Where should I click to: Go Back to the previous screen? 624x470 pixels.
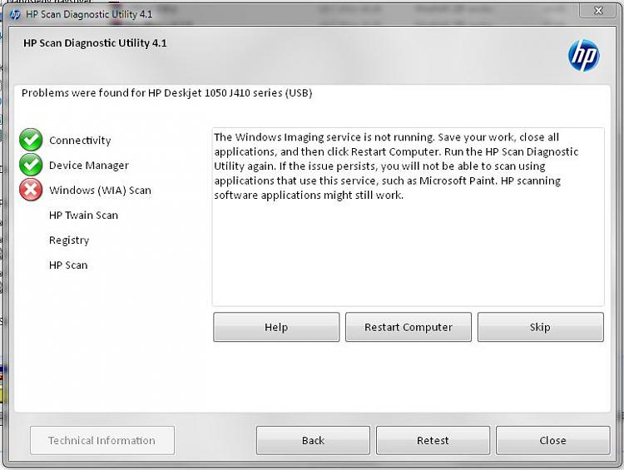tap(313, 441)
